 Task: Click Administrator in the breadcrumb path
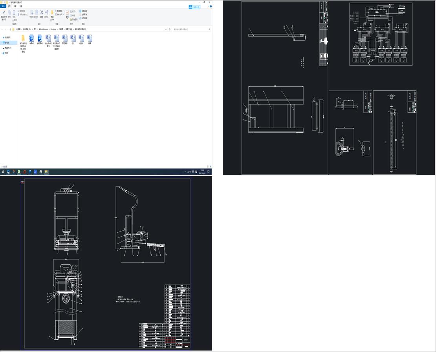pyautogui.click(x=43, y=29)
